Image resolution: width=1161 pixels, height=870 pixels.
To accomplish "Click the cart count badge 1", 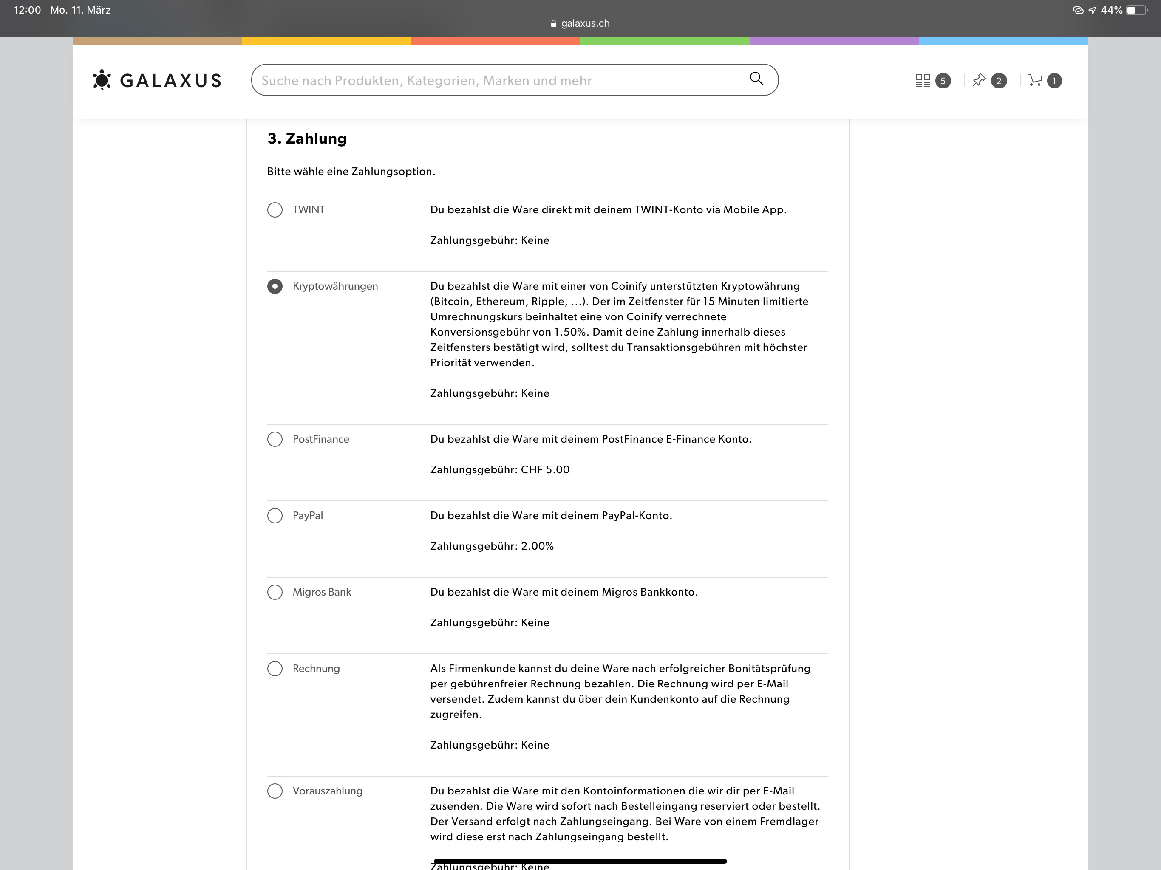I will (1054, 81).
